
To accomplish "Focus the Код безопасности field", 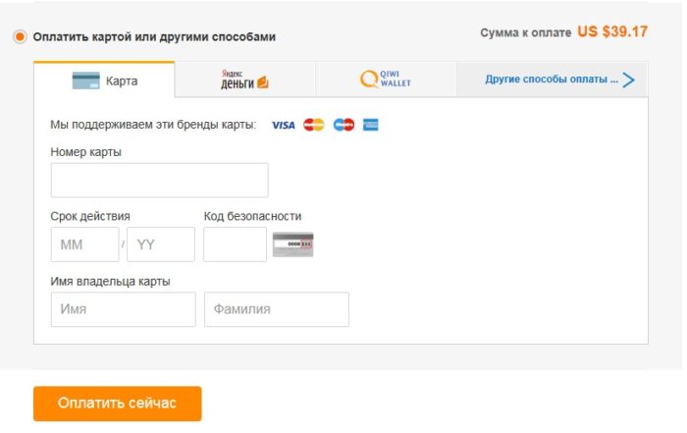I will point(235,244).
